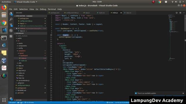The image size is (186, 104).
Task: Switch to the style.css editor tab
Action: tap(101, 13)
